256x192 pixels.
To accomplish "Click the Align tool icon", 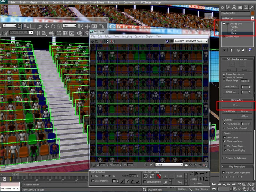I will tap(44, 33).
